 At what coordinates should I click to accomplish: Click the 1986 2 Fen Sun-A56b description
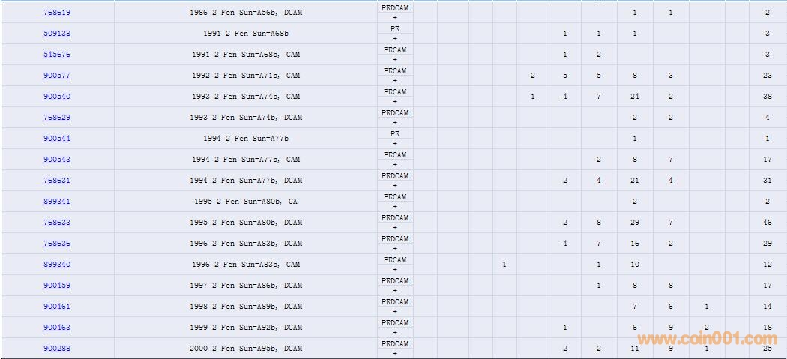tap(246, 13)
